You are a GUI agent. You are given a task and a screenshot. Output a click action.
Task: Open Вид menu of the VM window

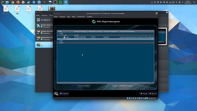[68, 17]
